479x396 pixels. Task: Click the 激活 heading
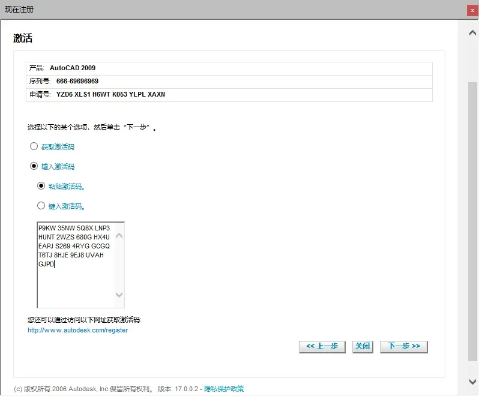[23, 38]
